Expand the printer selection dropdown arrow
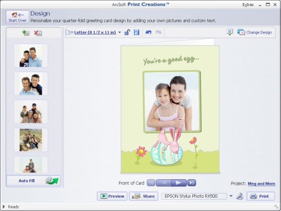Viewport: 281px width, 211px height. 231,196
